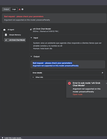Image resolution: width=107 pixels, height=139 pixels.
Task: Click the lightbulb icon at bottom
Action: point(2,138)
